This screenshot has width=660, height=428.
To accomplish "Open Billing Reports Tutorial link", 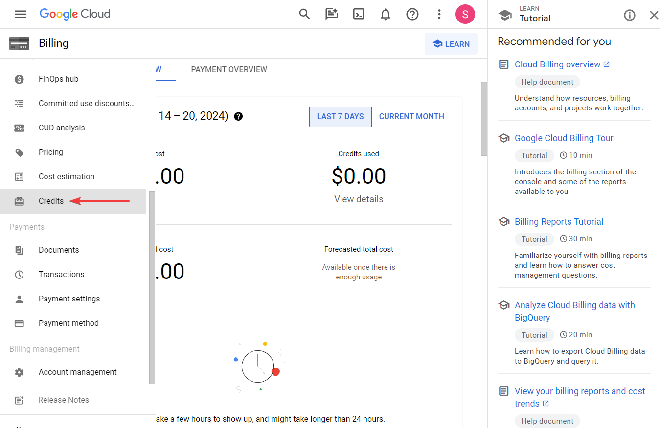I will click(x=559, y=222).
